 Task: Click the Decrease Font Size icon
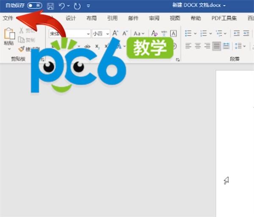click(x=125, y=33)
